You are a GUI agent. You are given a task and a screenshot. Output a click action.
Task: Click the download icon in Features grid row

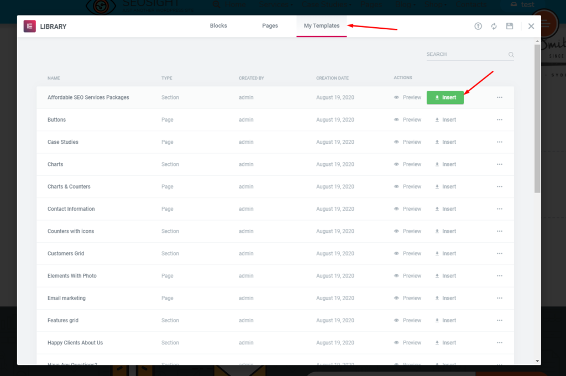(x=437, y=321)
